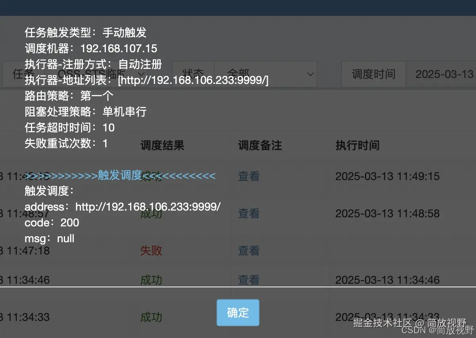The height and width of the screenshot is (338, 476).
Task: Click the 调度备注 column header
Action: click(259, 146)
